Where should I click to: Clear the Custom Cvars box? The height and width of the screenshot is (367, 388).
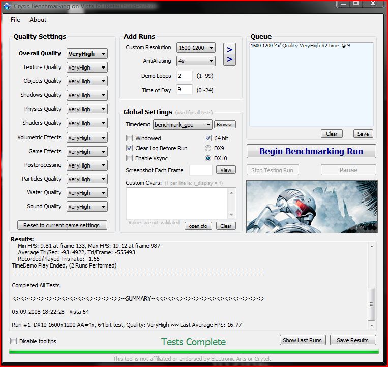point(226,226)
